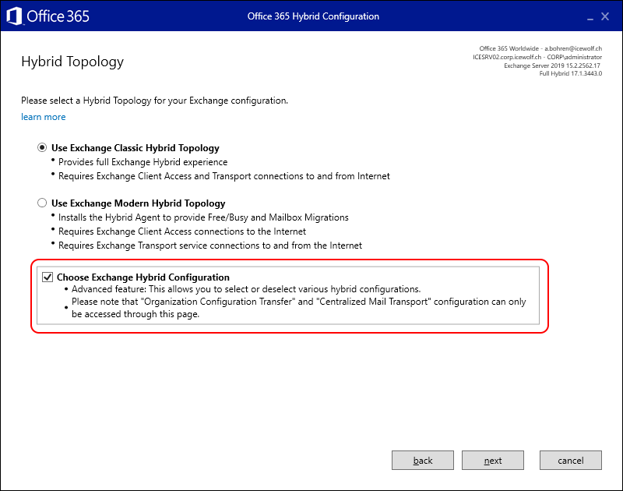The height and width of the screenshot is (491, 623).
Task: Click 'Requires Exchange Client Access and Transport connections' text
Action: pyautogui.click(x=224, y=176)
